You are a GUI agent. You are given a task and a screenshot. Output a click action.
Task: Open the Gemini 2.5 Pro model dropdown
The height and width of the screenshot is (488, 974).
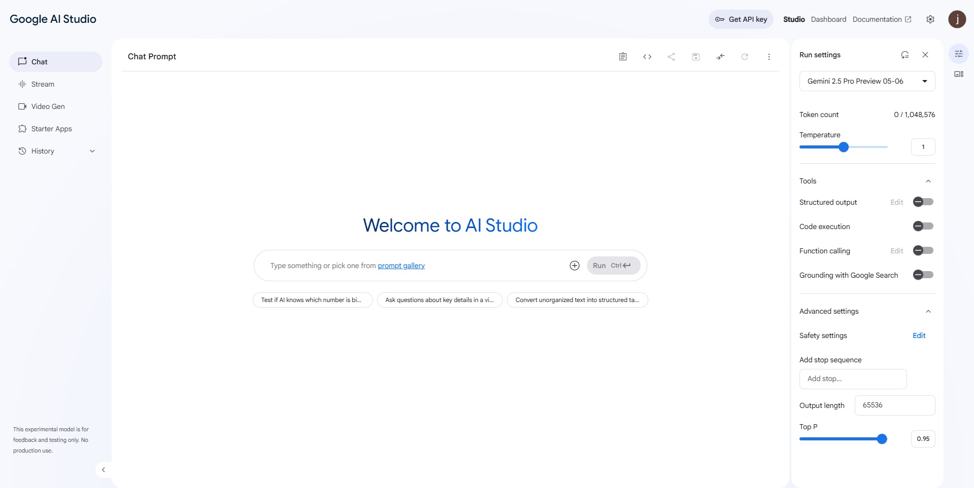click(x=867, y=81)
